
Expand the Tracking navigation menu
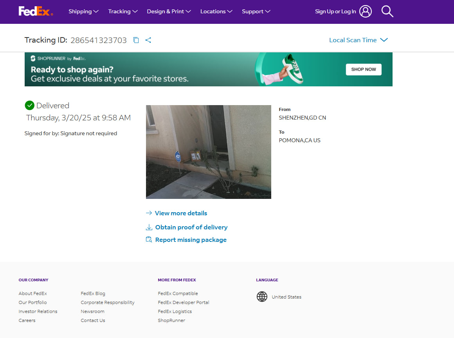click(123, 11)
